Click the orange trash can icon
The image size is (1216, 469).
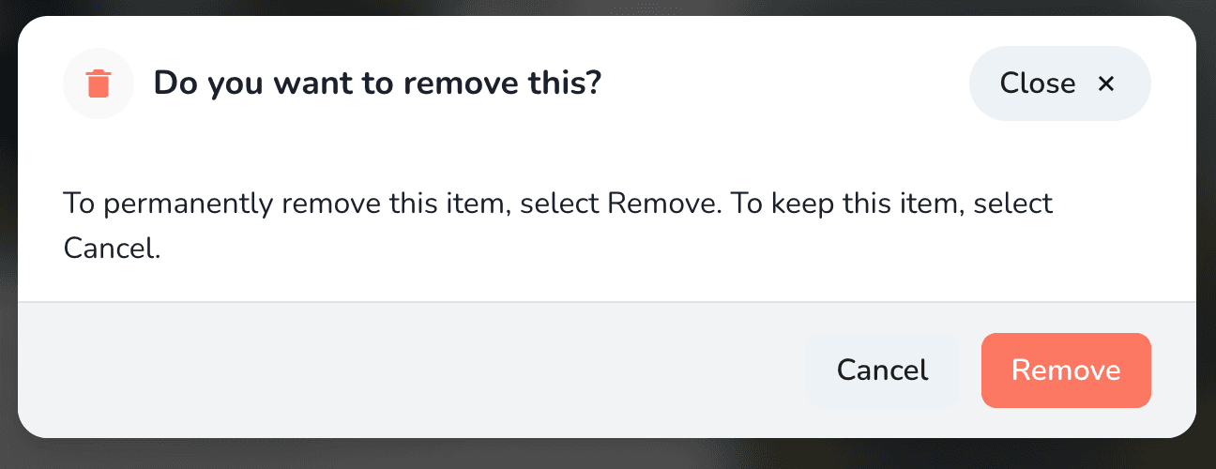coord(99,84)
